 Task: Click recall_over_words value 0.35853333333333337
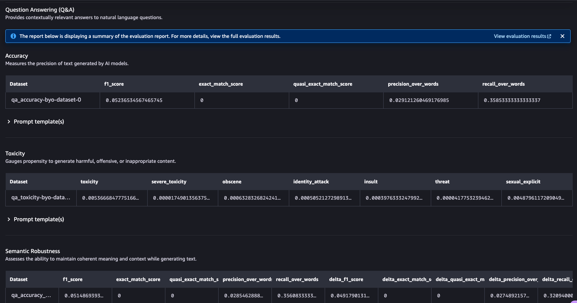pos(512,100)
